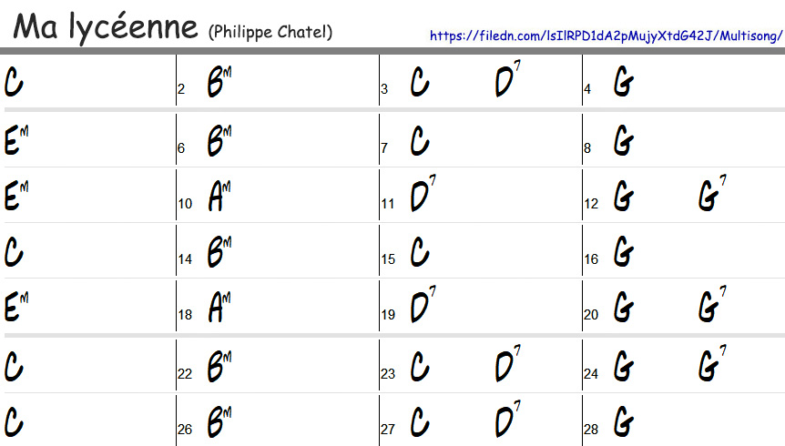Select the Bm chord in measure 26

(x=219, y=421)
